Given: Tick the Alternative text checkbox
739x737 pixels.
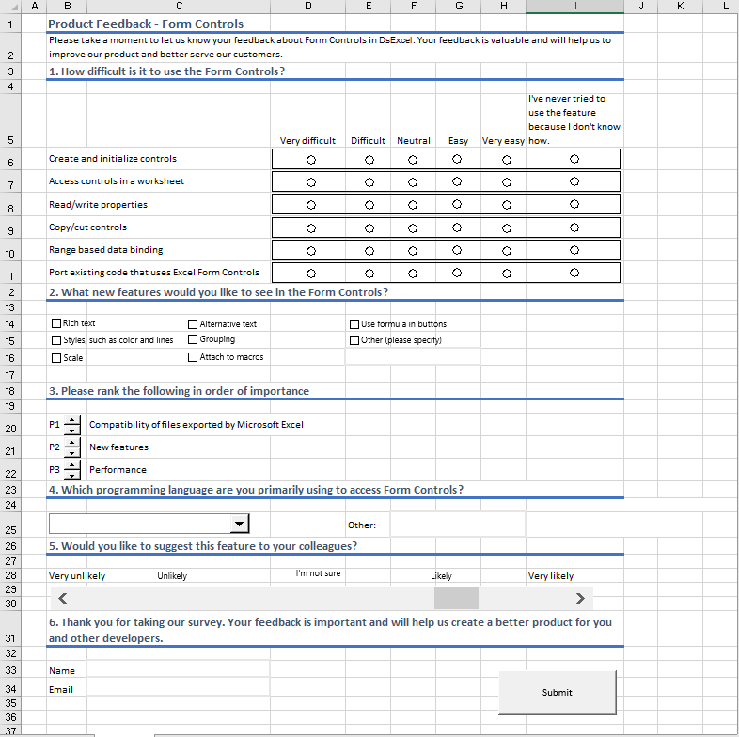Looking at the screenshot, I should 193,324.
